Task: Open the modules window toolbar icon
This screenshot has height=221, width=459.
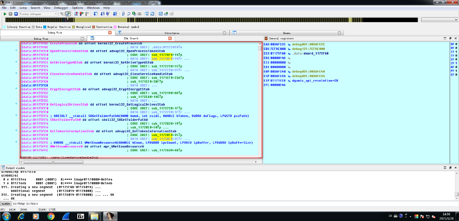Action: 102,14
